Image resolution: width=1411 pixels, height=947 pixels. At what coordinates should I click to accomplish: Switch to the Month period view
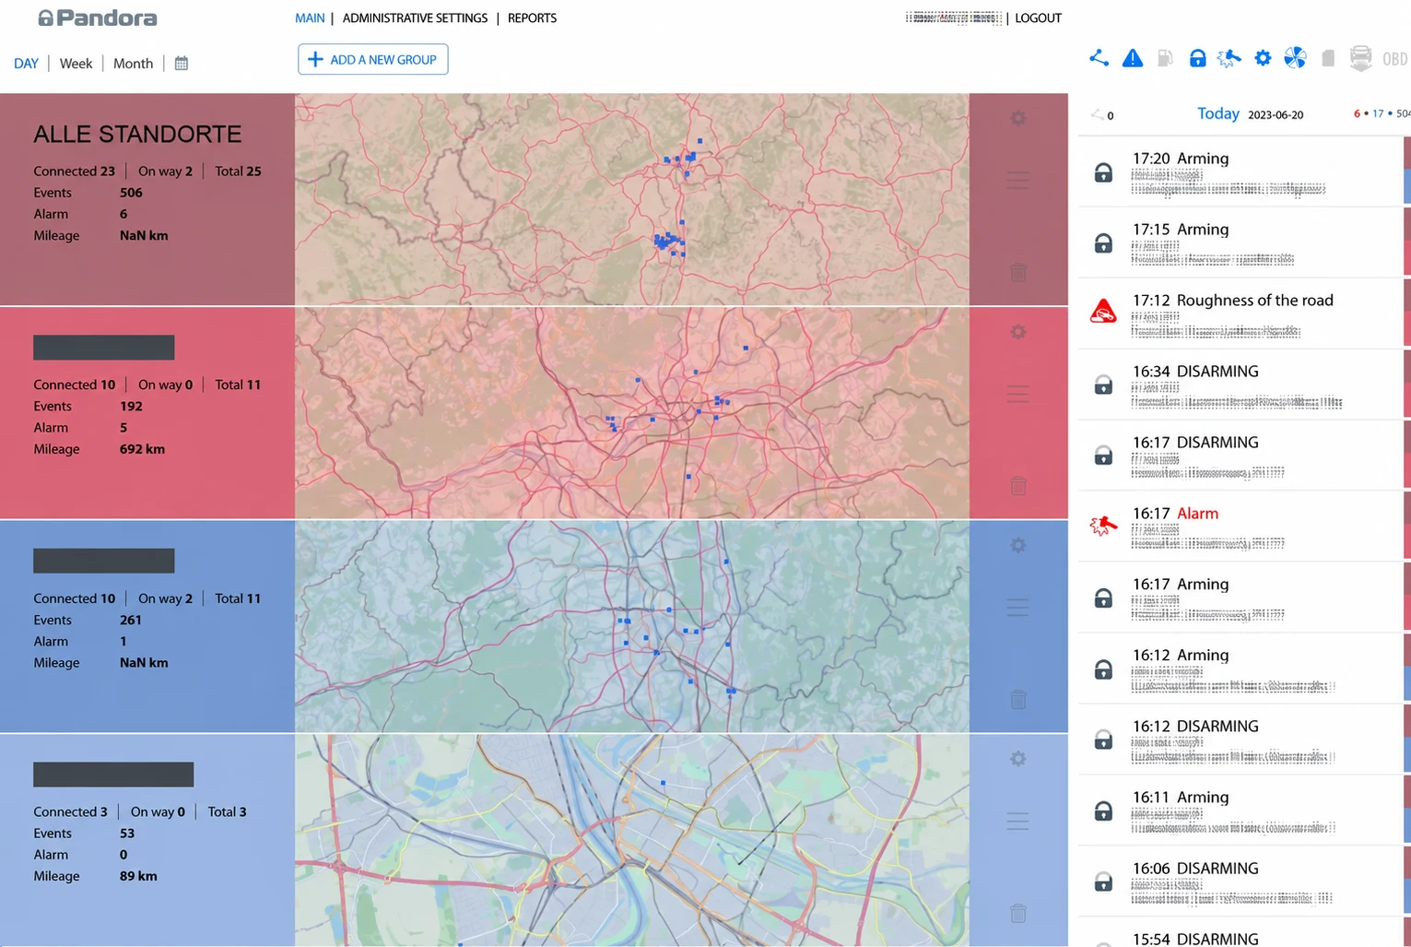(133, 64)
